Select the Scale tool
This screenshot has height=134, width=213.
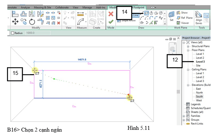pos(53,18)
